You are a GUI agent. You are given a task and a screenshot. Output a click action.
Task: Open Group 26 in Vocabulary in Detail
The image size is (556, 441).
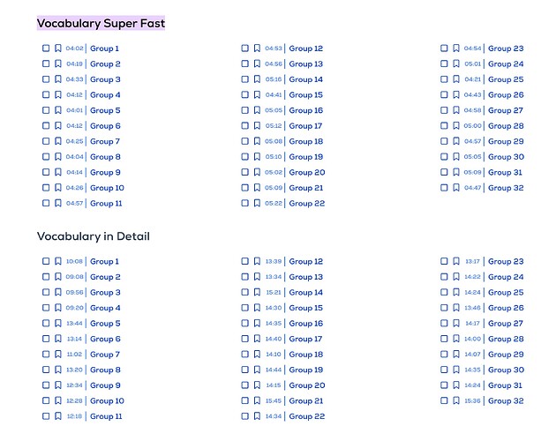pyautogui.click(x=506, y=308)
